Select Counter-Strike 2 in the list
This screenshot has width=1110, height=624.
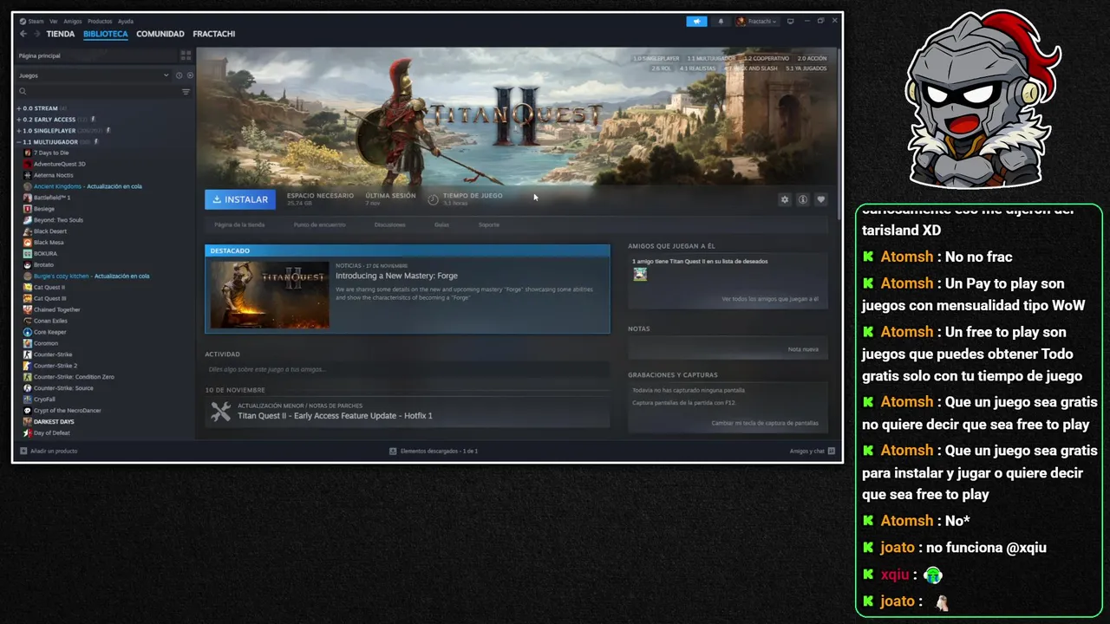pos(55,366)
